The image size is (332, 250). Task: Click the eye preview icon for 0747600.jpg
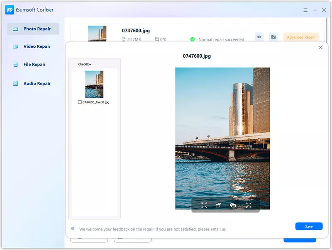259,37
